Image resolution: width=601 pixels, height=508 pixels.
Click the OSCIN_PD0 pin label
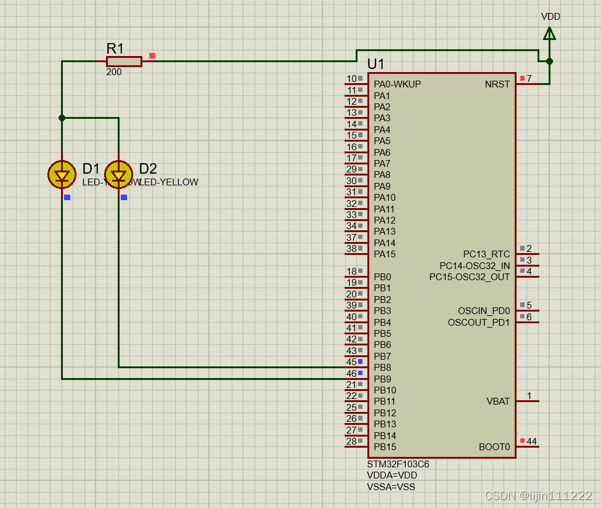tap(484, 311)
